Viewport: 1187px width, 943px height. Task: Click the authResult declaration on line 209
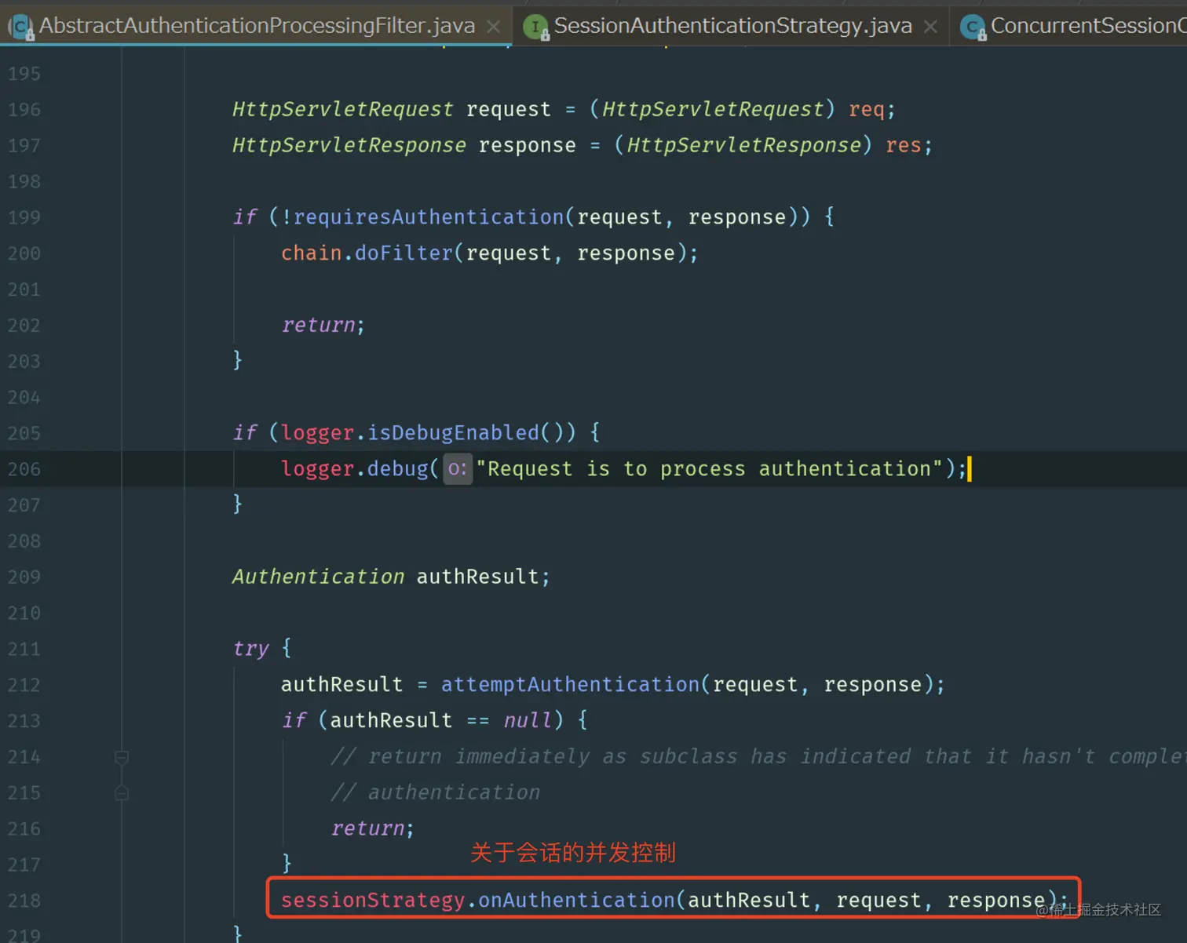click(x=477, y=577)
